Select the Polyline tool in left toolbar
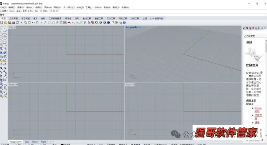Screen dimensions: 267x145 click(1, 33)
